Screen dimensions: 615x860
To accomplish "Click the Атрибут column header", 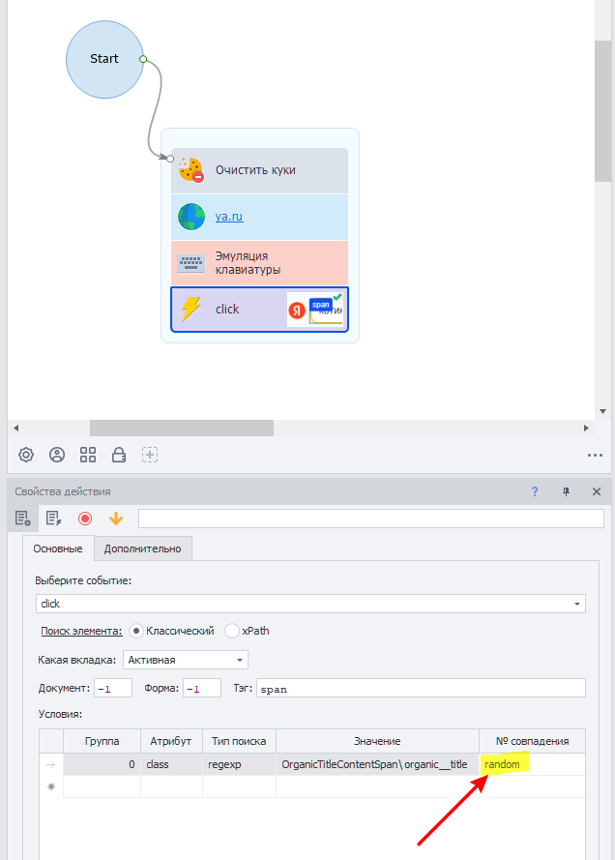I will click(x=171, y=741).
